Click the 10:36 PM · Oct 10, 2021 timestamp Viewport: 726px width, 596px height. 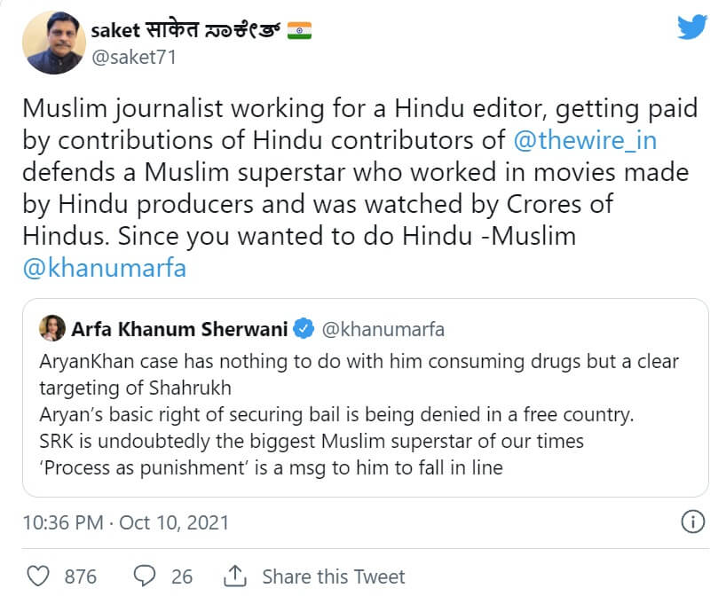click(x=125, y=521)
